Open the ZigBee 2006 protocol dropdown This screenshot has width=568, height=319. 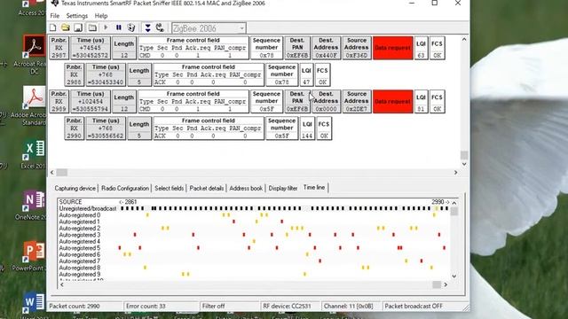click(209, 28)
